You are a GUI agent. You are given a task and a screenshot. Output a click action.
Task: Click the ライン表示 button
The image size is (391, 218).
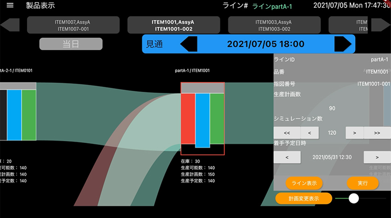[304, 183]
